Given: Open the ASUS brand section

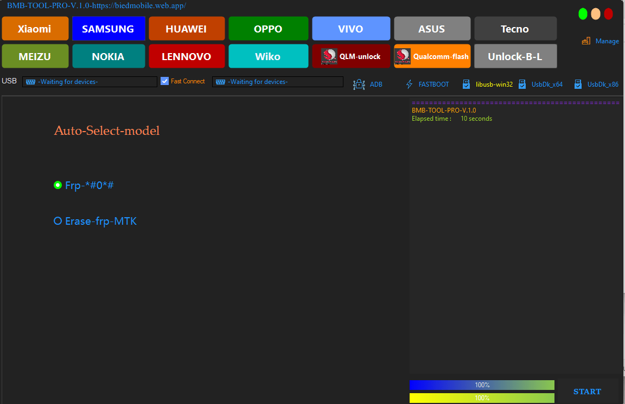Looking at the screenshot, I should [x=432, y=29].
